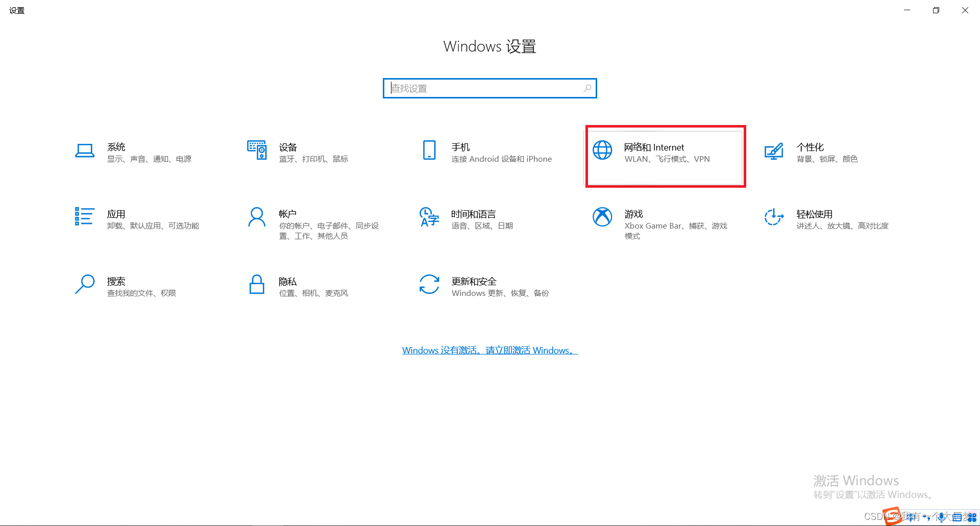Open Time & Language (时间和语言) icon
The image size is (980, 526).
[429, 217]
